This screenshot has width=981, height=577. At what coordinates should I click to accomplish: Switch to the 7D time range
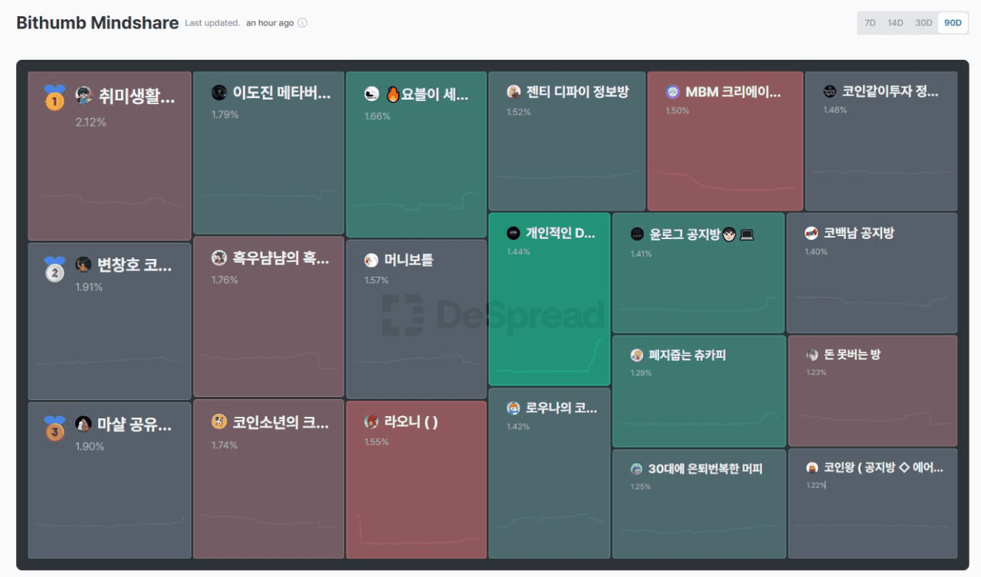point(870,23)
